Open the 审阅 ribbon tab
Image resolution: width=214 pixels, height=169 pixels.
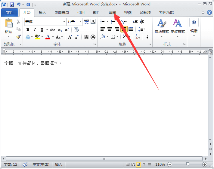point(112,13)
